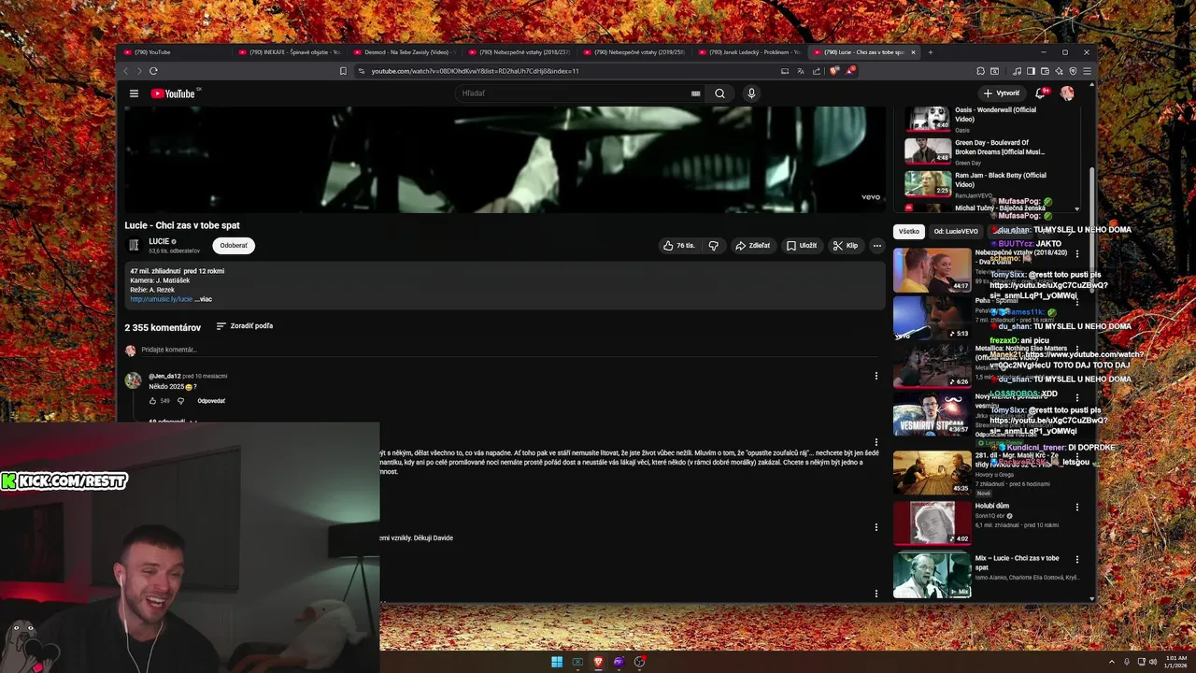Open the Holubí dům video thumbnail

coord(932,523)
